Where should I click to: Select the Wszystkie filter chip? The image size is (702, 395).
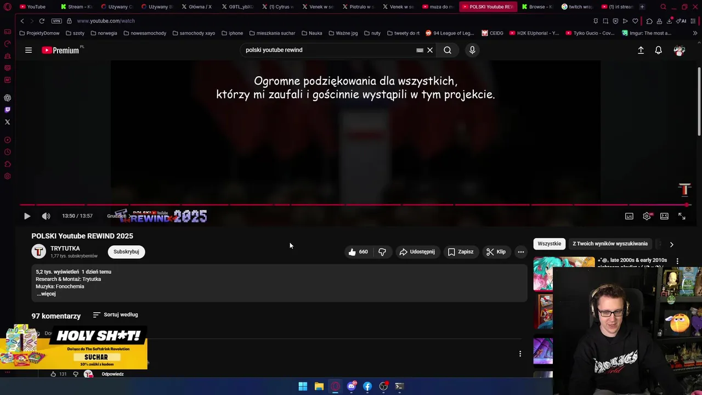pyautogui.click(x=550, y=244)
